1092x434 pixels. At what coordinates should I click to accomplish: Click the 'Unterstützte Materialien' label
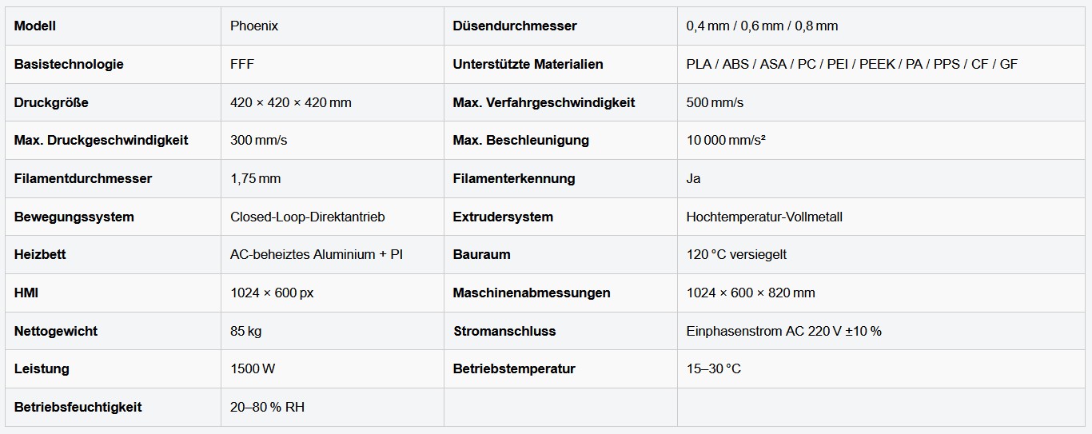click(528, 64)
